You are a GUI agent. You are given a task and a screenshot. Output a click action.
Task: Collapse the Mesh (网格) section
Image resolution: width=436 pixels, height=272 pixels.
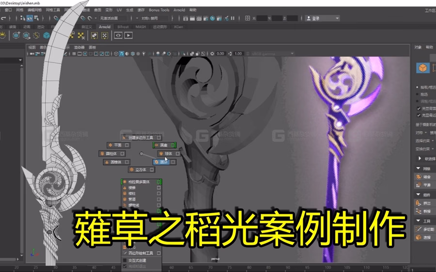(x=419, y=168)
